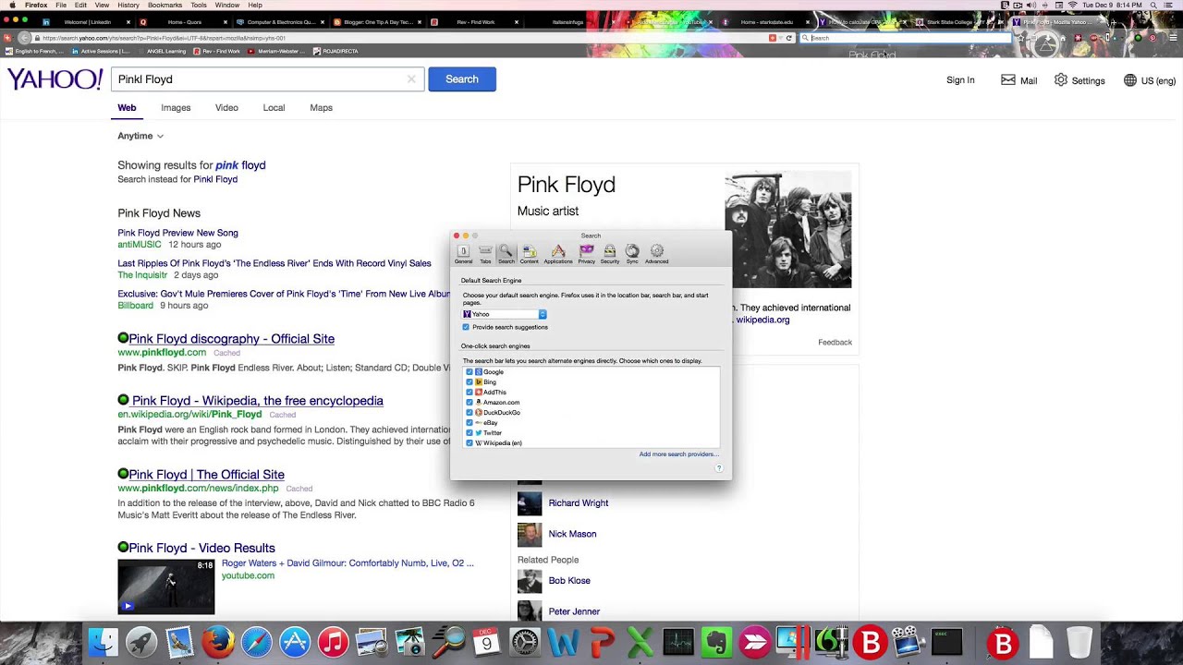Open the Tools menu
This screenshot has width=1183, height=665.
pos(199,6)
